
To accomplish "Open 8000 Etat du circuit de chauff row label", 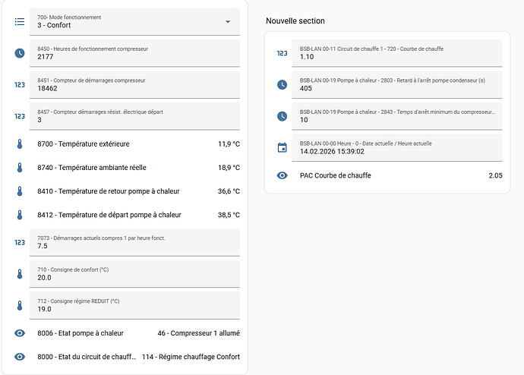I will (87, 357).
